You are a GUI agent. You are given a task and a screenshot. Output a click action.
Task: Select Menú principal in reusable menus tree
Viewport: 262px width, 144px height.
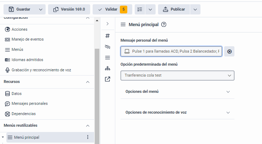tap(27, 137)
